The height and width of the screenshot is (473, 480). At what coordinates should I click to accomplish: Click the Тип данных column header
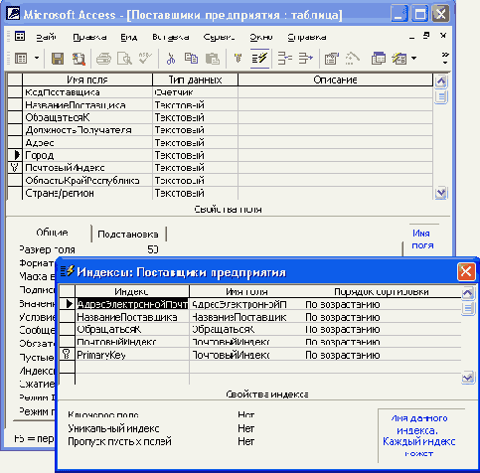click(195, 79)
